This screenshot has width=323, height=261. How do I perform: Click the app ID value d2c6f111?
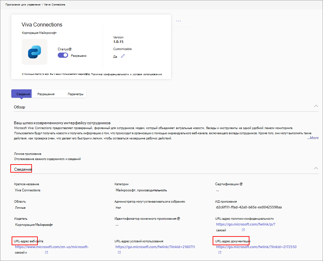[249, 207]
